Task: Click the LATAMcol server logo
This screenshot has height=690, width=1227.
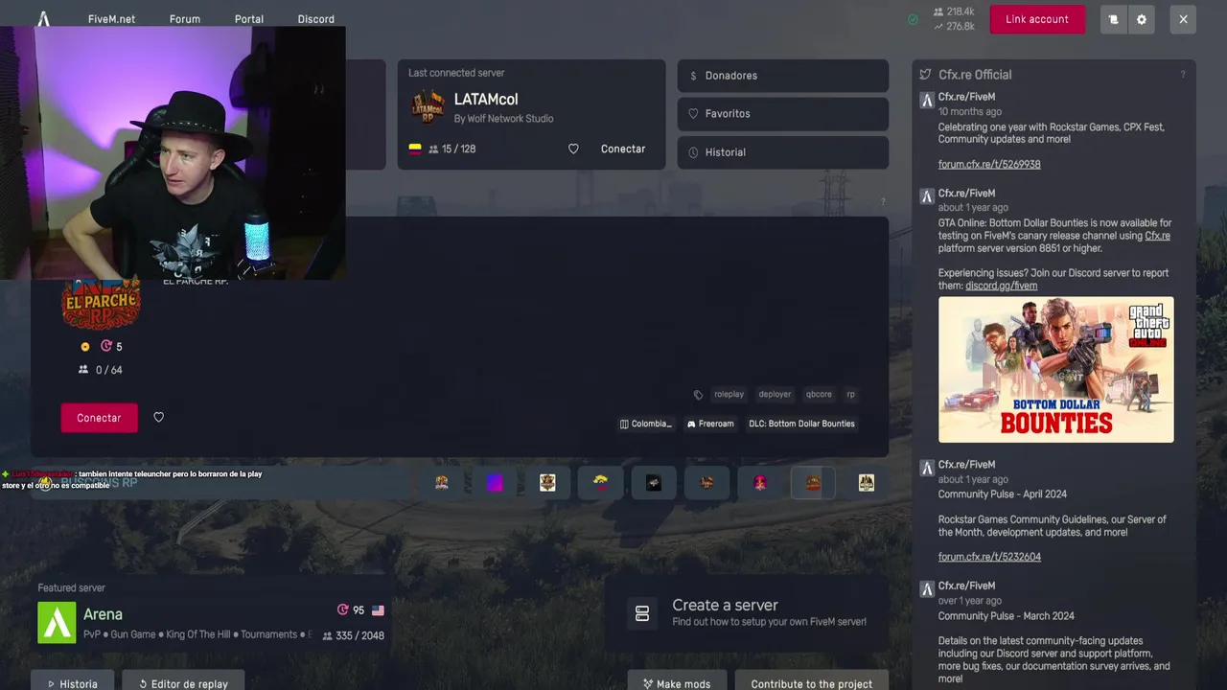Action: pyautogui.click(x=428, y=107)
